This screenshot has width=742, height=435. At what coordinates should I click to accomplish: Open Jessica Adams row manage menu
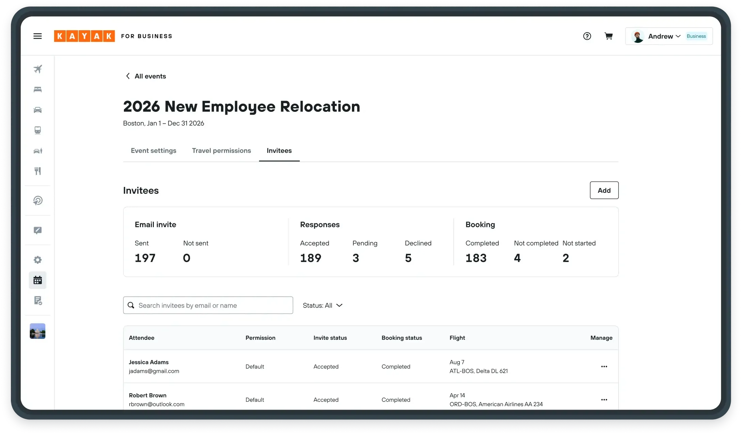[604, 366]
